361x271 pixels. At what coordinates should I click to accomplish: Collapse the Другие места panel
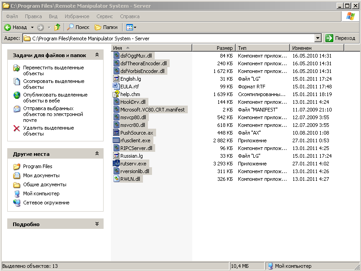[x=97, y=153]
